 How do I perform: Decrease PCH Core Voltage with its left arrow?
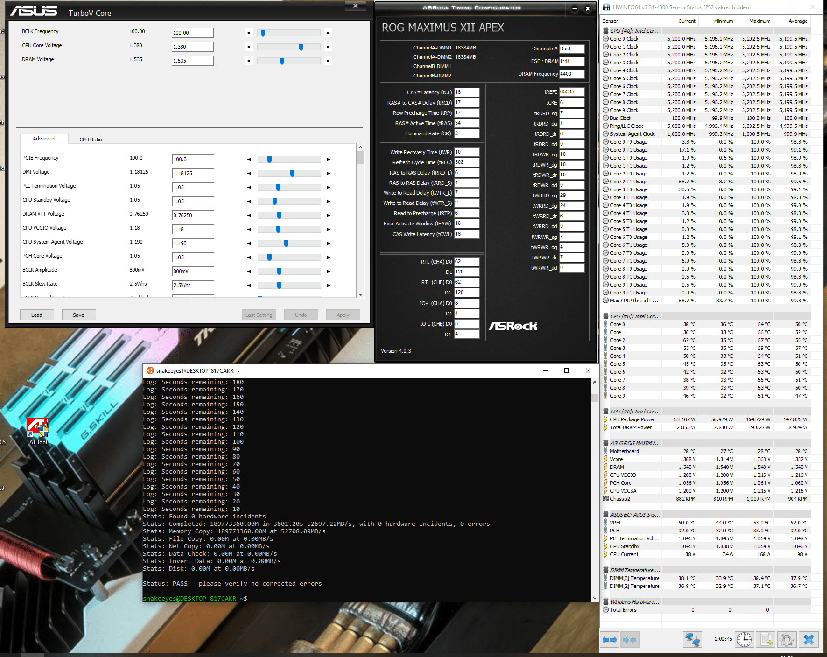249,258
